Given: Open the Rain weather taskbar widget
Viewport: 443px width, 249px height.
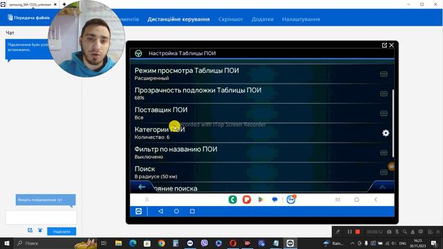Looking at the screenshot, I should click(334, 243).
